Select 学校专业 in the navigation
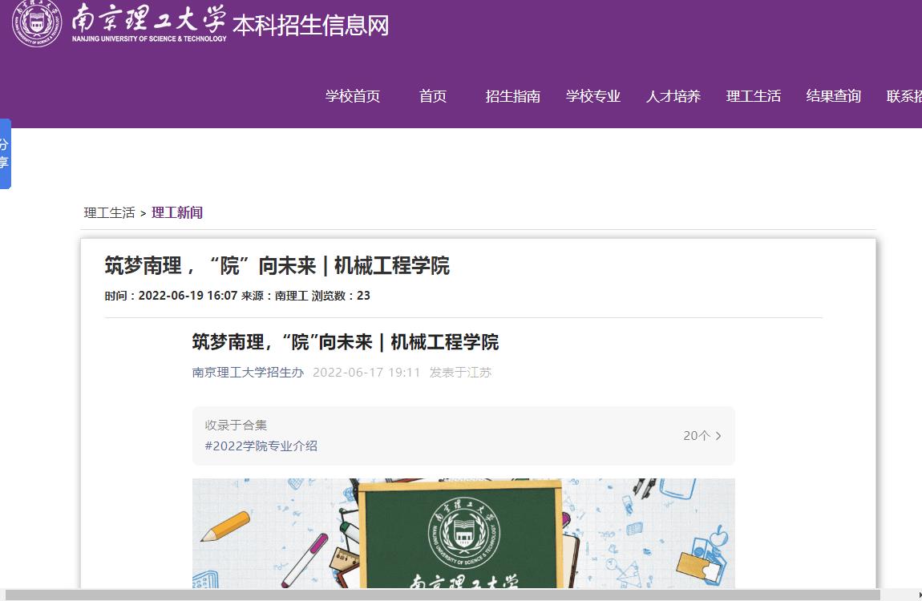Image resolution: width=922 pixels, height=601 pixels. [592, 96]
